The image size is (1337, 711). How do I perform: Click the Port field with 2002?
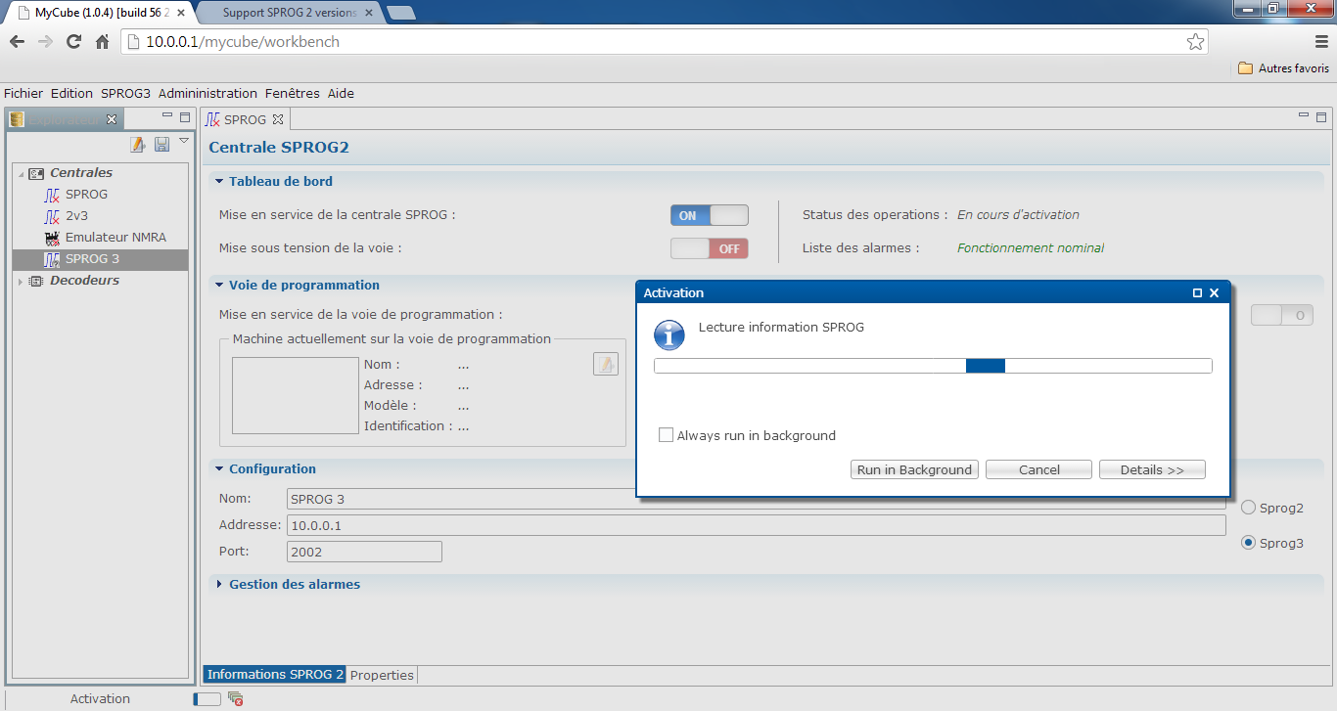pos(364,552)
